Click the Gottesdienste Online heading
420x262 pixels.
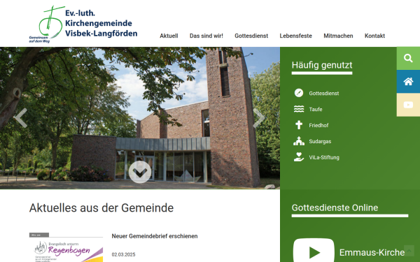335,208
